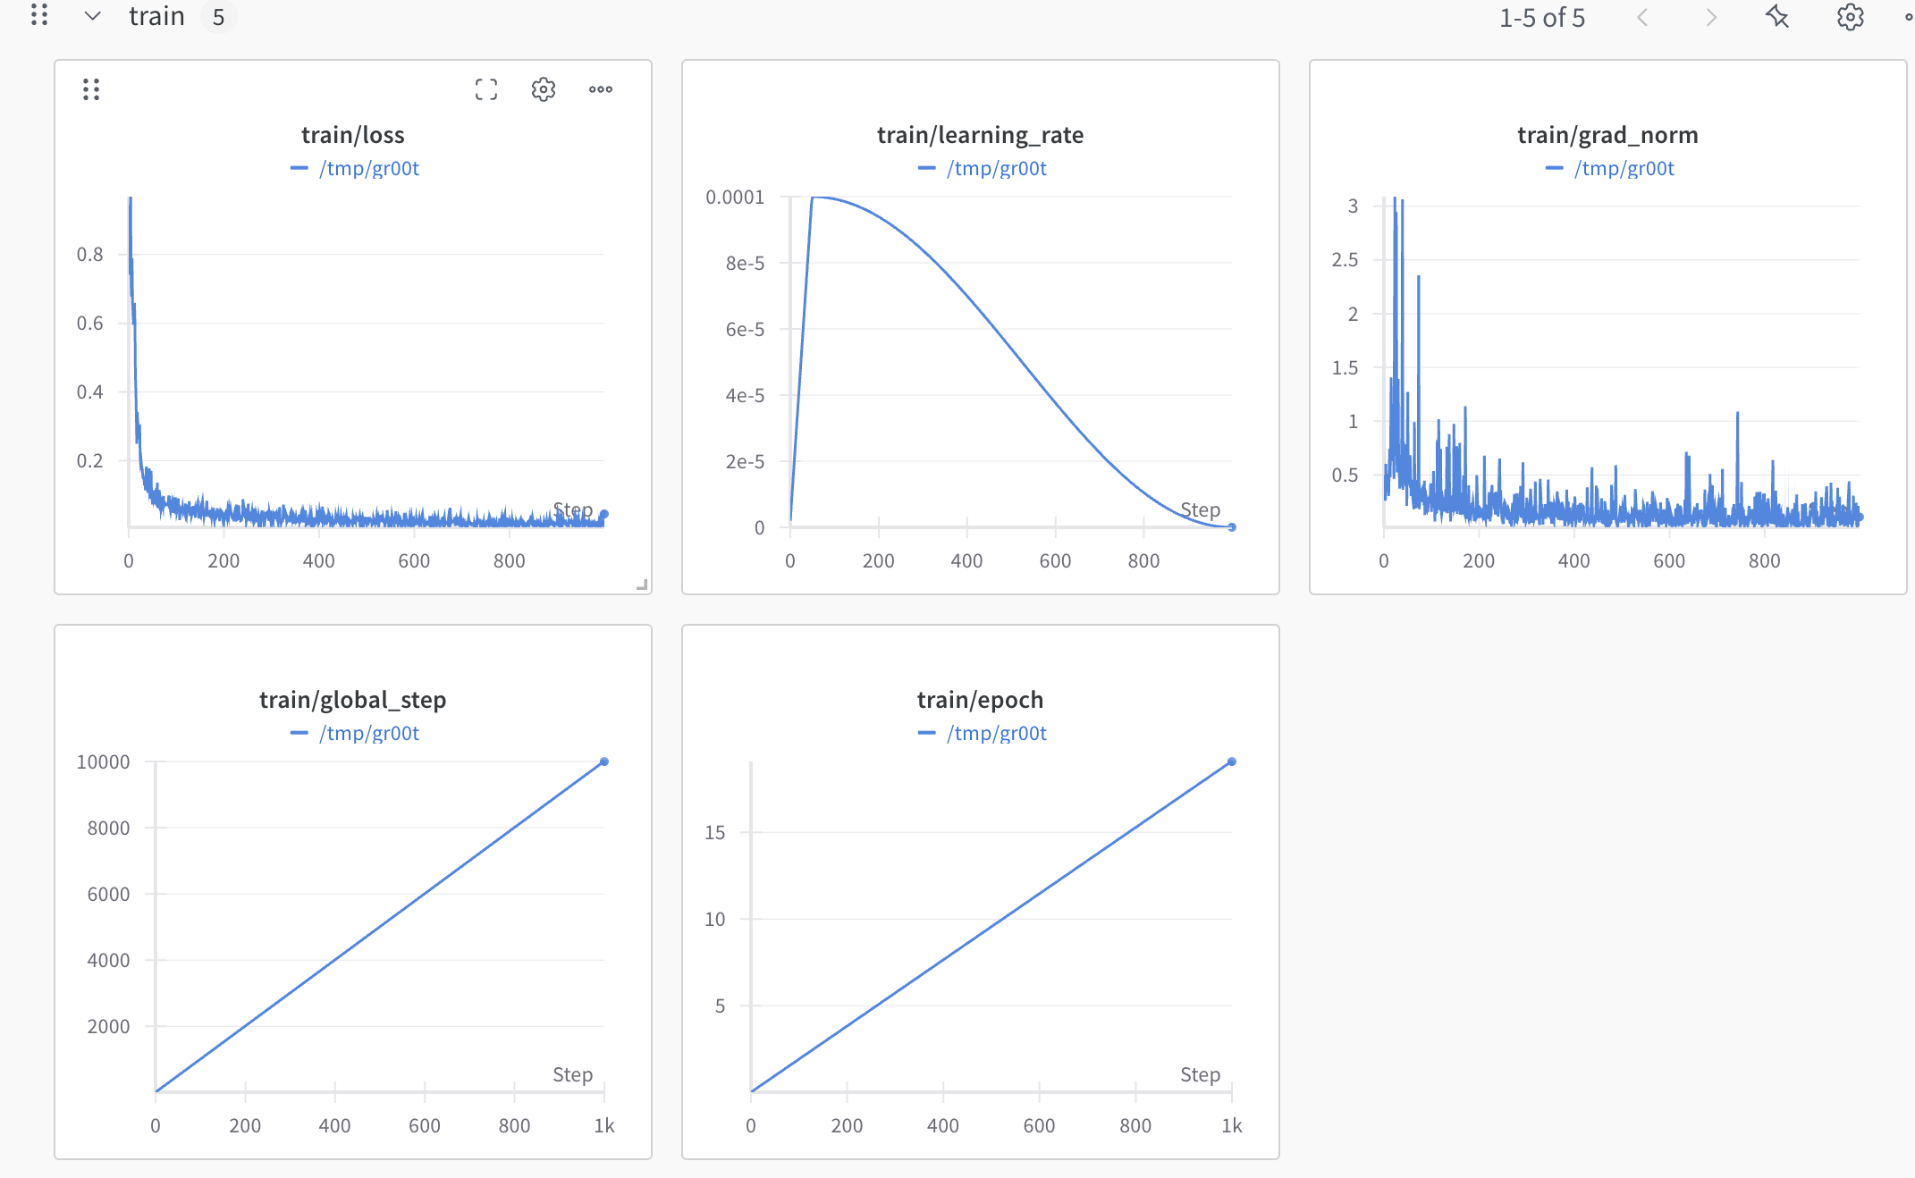Click the panel count badge 5
This screenshot has width=1915, height=1178.
[x=218, y=17]
